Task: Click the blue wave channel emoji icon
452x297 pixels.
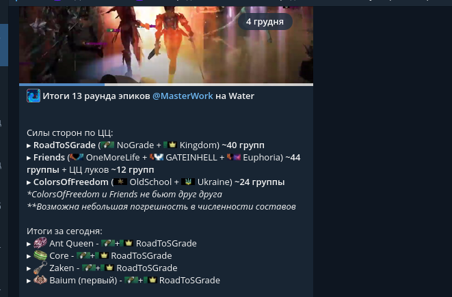Action: pyautogui.click(x=34, y=96)
